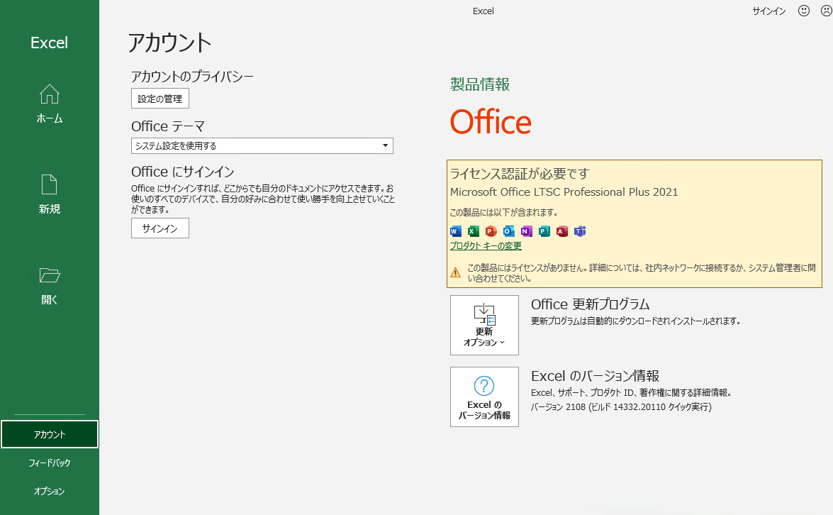This screenshot has width=833, height=515.
Task: Click the PowerPoint icon under included products
Action: (x=491, y=231)
